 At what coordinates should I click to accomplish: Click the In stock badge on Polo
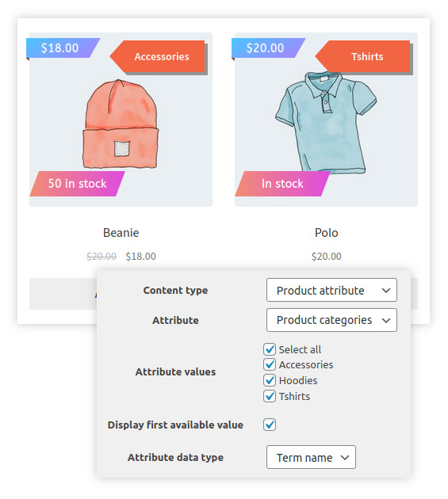[282, 184]
